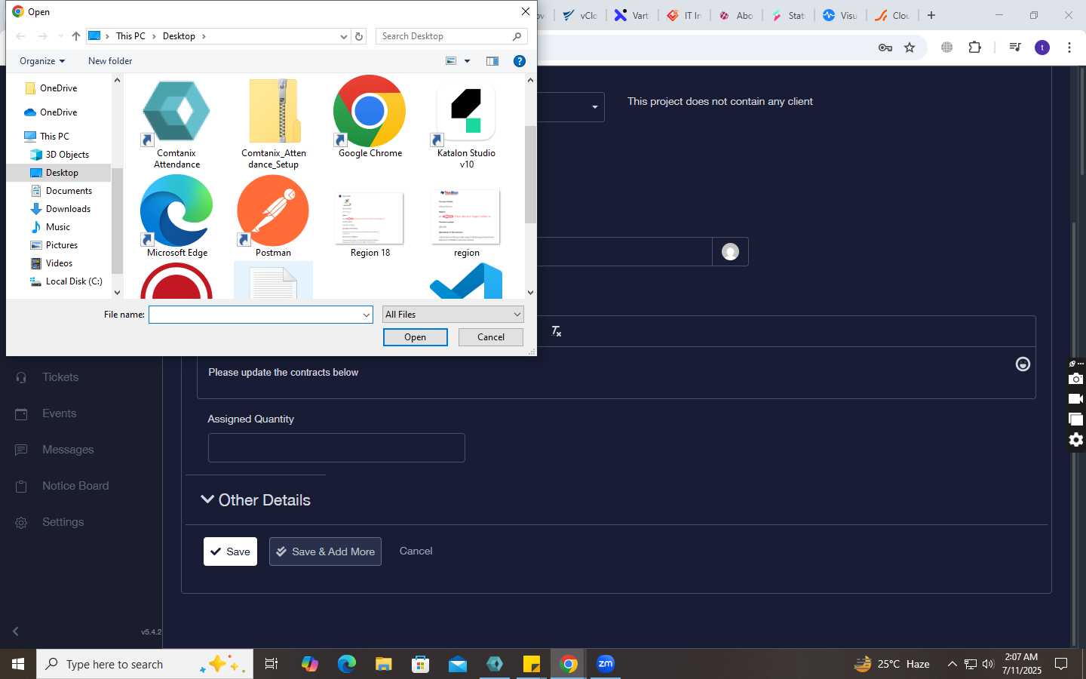This screenshot has height=679, width=1086.
Task: Click the Save button on the form
Action: pyautogui.click(x=231, y=551)
